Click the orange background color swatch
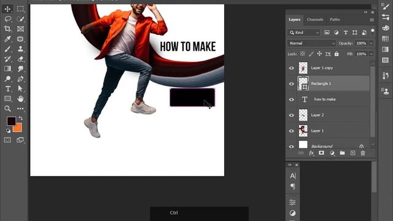Image resolution: width=393 pixels, height=221 pixels. point(19,128)
